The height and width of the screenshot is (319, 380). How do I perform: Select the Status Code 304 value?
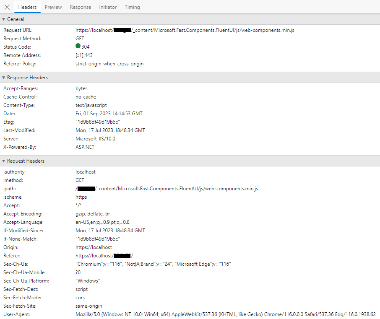click(x=85, y=47)
